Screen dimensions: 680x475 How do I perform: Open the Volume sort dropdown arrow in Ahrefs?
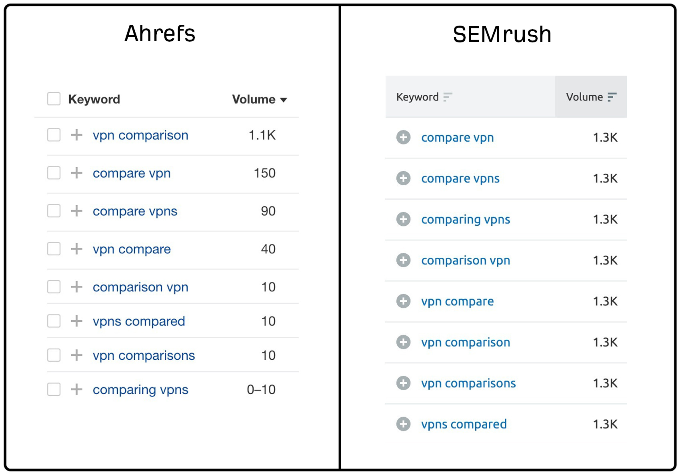[x=284, y=100]
